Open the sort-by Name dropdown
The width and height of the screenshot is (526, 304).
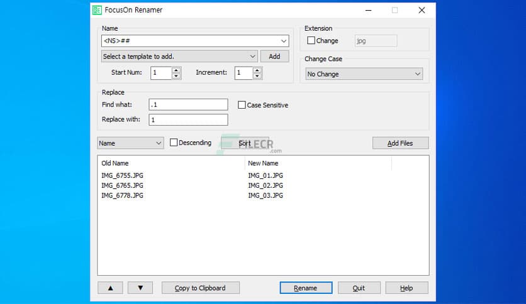tap(130, 143)
